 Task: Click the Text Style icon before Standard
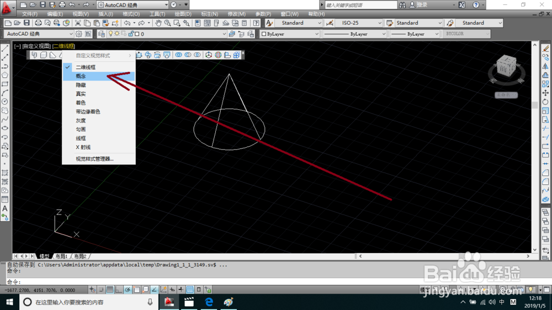coord(269,23)
